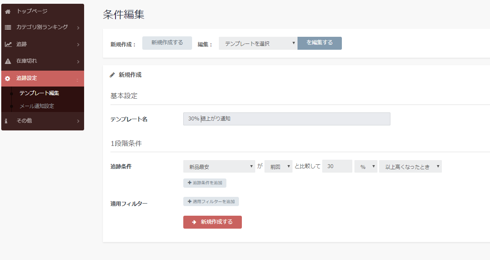Viewport: 490px width, 260px height.
Task: Collapse the 追跡設定 sidebar section
Action: pyautogui.click(x=43, y=78)
